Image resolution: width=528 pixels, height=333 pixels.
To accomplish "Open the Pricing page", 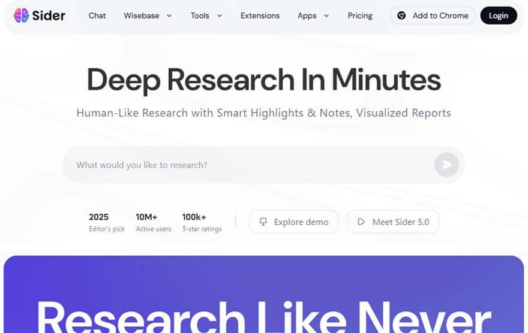I will 360,16.
